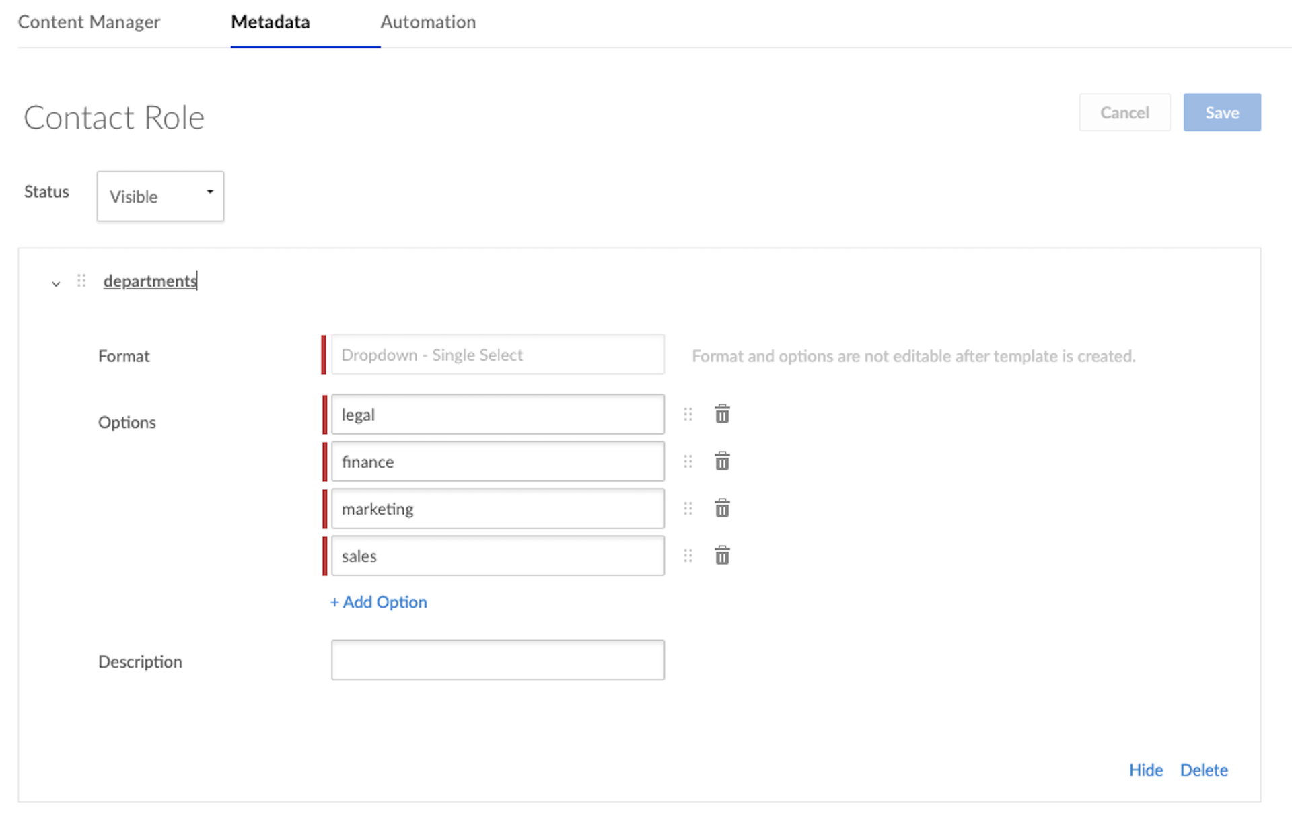
Task: Grab the drag handle beside finance option
Action: (x=688, y=462)
